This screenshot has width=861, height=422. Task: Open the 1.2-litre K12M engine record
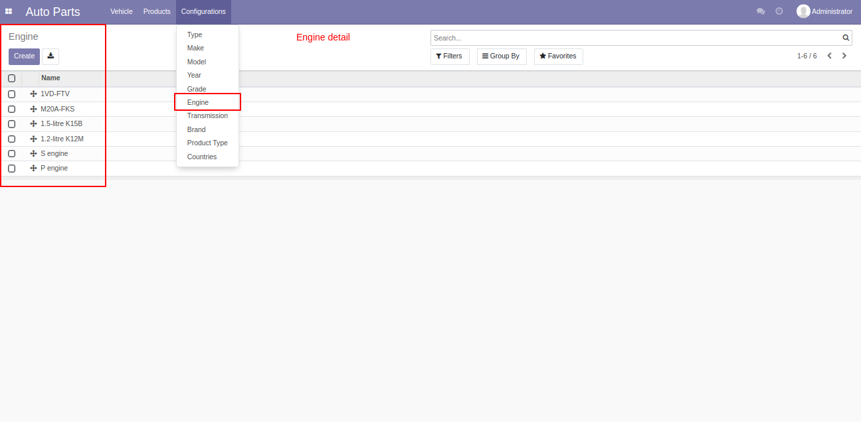(62, 139)
